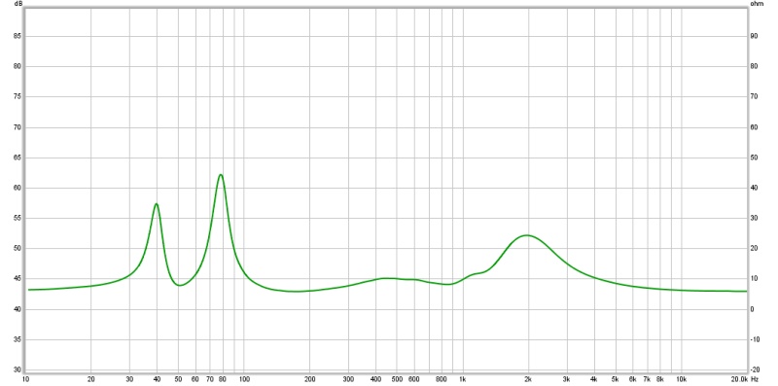Click the 800 tick label on the frequency axis

click(x=442, y=379)
